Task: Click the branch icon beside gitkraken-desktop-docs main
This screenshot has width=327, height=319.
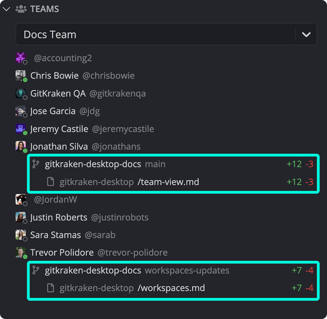Action: (36, 164)
